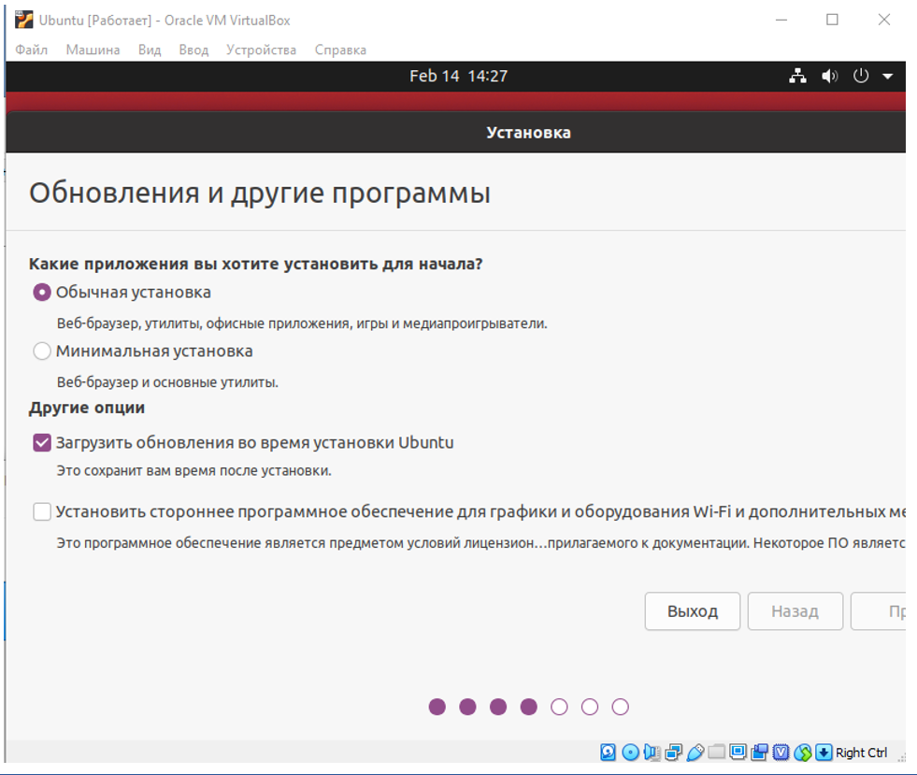917x775 pixels.
Task: Click the Ubuntu volume speaker icon
Action: (829, 76)
